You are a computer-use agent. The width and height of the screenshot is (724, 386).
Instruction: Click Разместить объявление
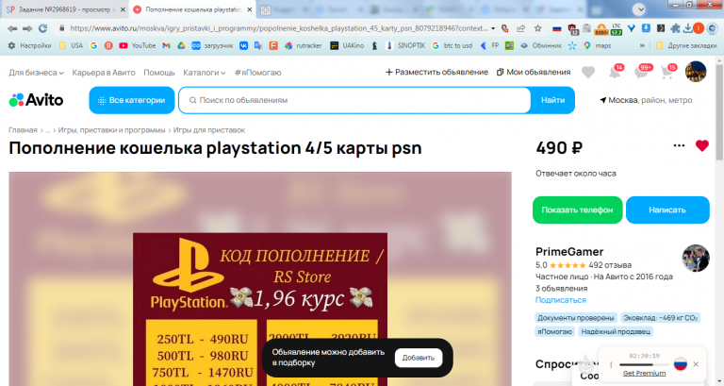(x=436, y=72)
